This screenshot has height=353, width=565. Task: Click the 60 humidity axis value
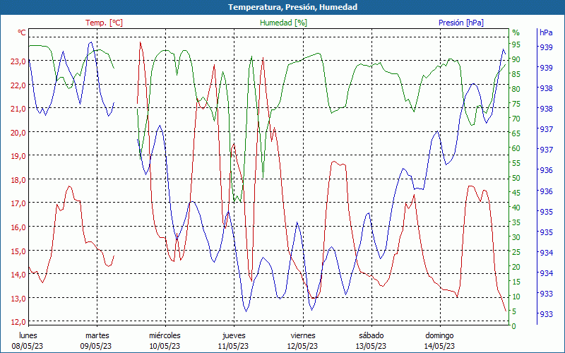pos(516,148)
